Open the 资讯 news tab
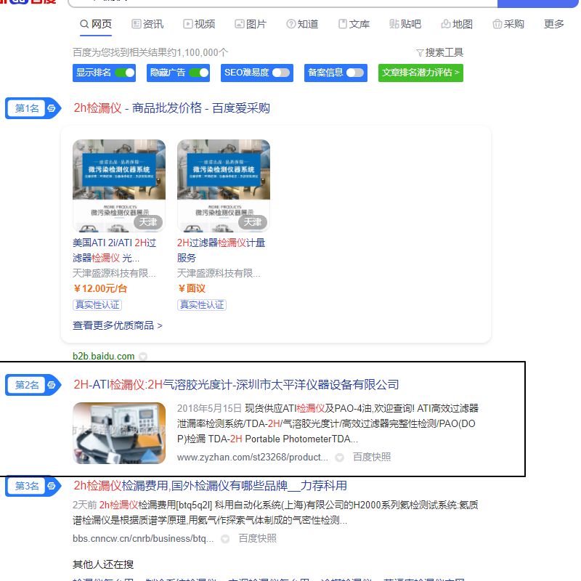 pyautogui.click(x=147, y=24)
